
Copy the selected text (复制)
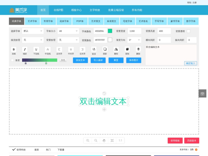(127, 49)
